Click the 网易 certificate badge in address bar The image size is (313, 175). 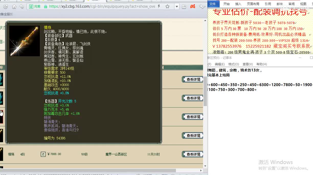click(x=35, y=7)
